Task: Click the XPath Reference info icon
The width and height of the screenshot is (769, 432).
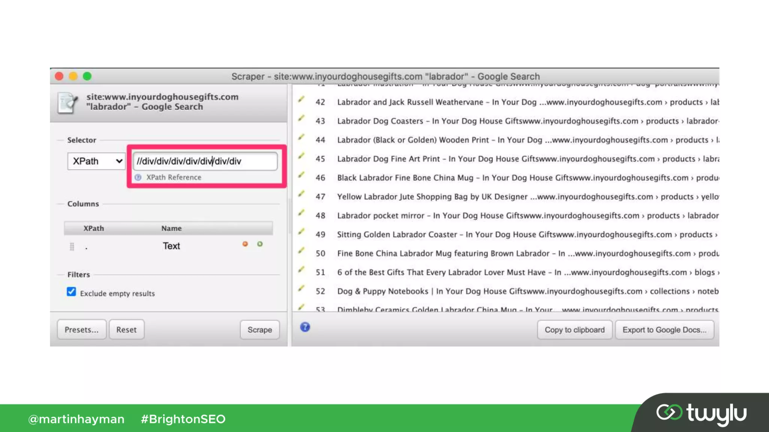Action: [x=138, y=177]
